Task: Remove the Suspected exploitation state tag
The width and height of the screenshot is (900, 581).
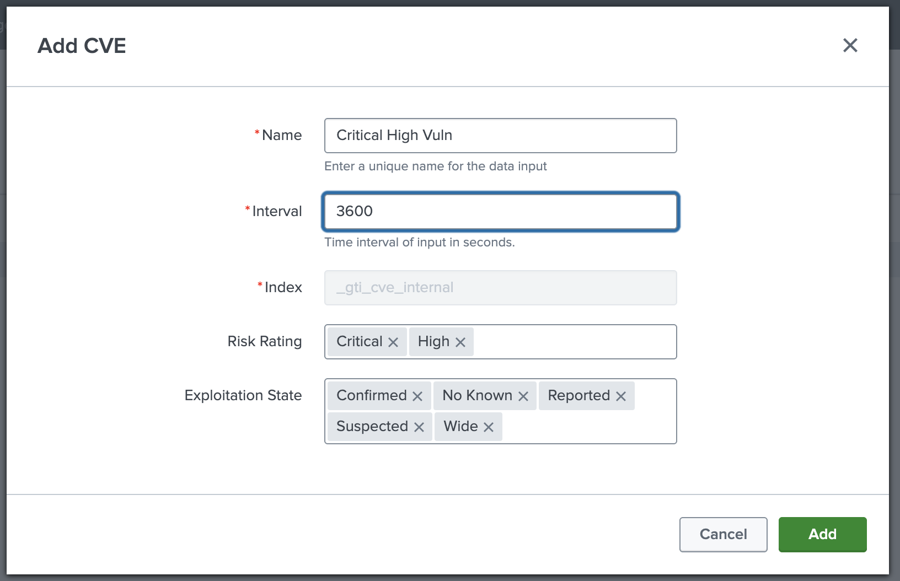Action: tap(419, 427)
